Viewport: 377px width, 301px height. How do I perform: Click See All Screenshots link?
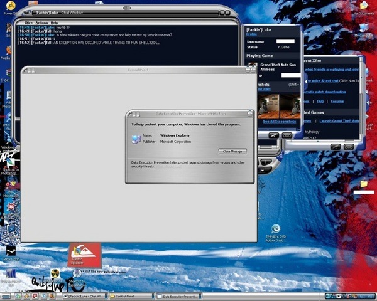pyautogui.click(x=280, y=122)
